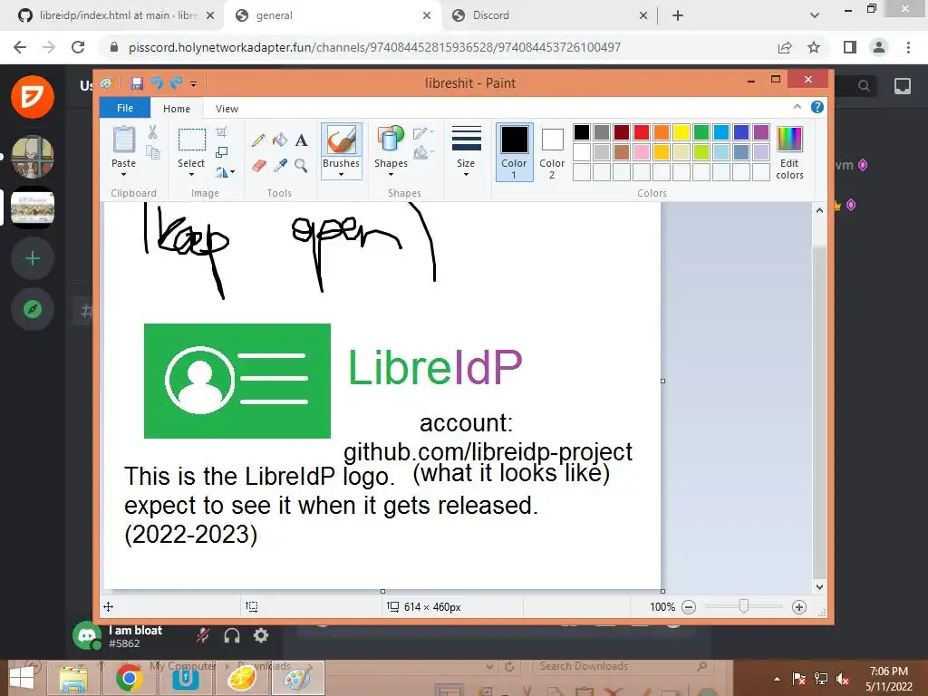Screen dimensions: 928x696
Task: Click the Undo arrow in Paint title bar
Action: 157,83
